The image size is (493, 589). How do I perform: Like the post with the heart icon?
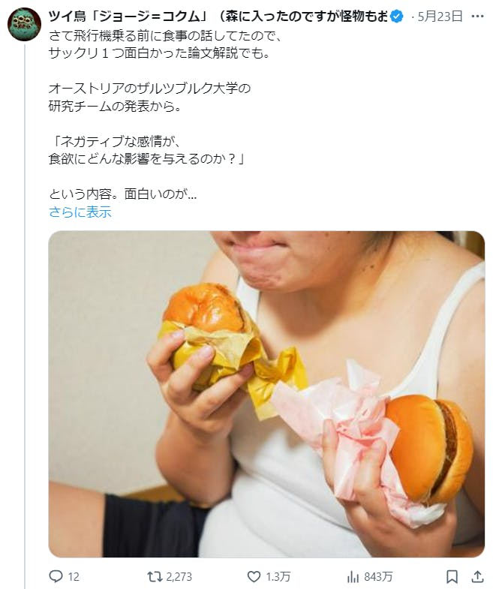tap(254, 576)
